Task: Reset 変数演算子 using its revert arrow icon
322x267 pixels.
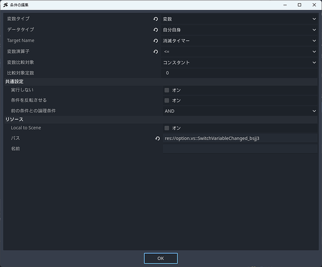Action: coord(156,52)
